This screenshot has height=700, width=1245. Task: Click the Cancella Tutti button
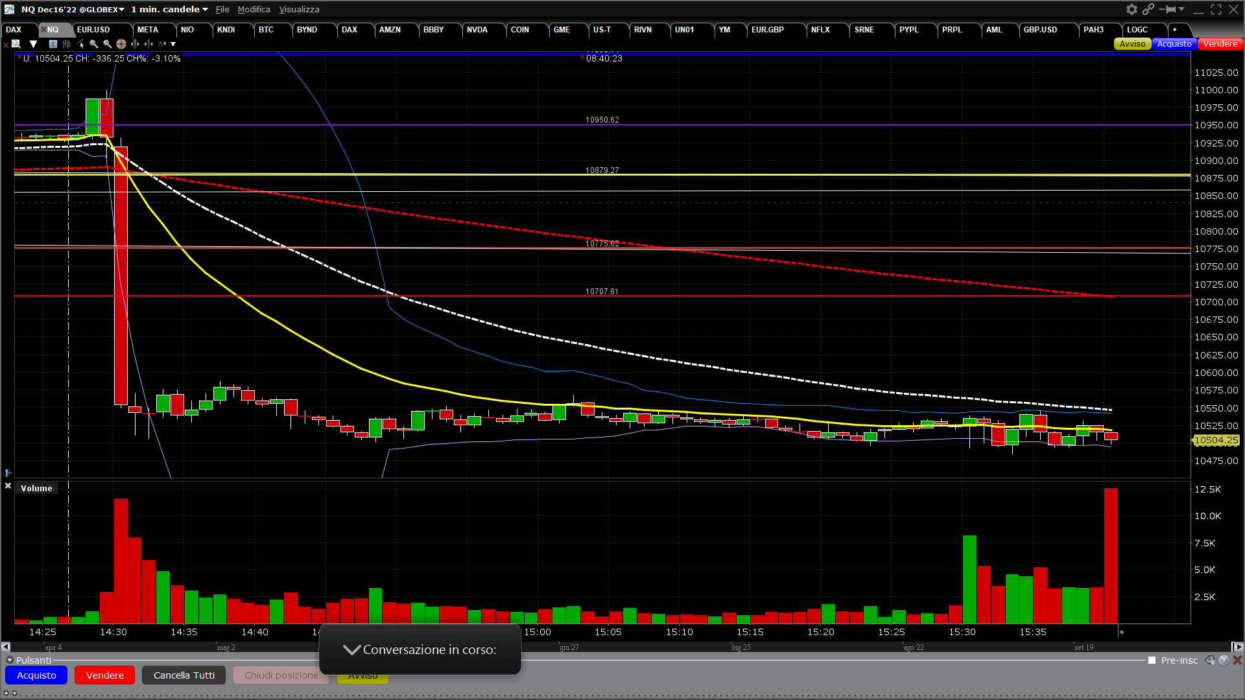click(184, 675)
